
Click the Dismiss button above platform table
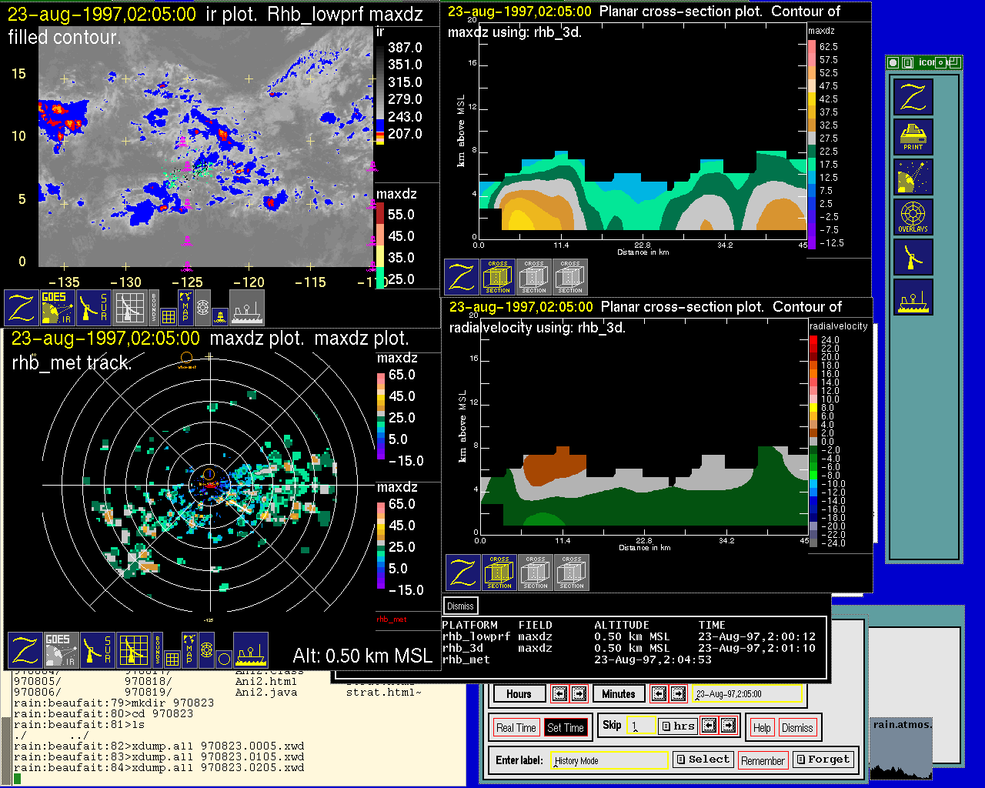click(x=460, y=606)
